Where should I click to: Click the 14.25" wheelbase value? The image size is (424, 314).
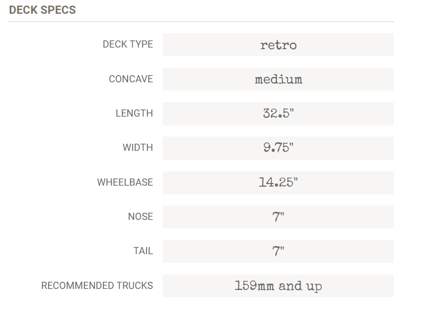click(x=278, y=183)
